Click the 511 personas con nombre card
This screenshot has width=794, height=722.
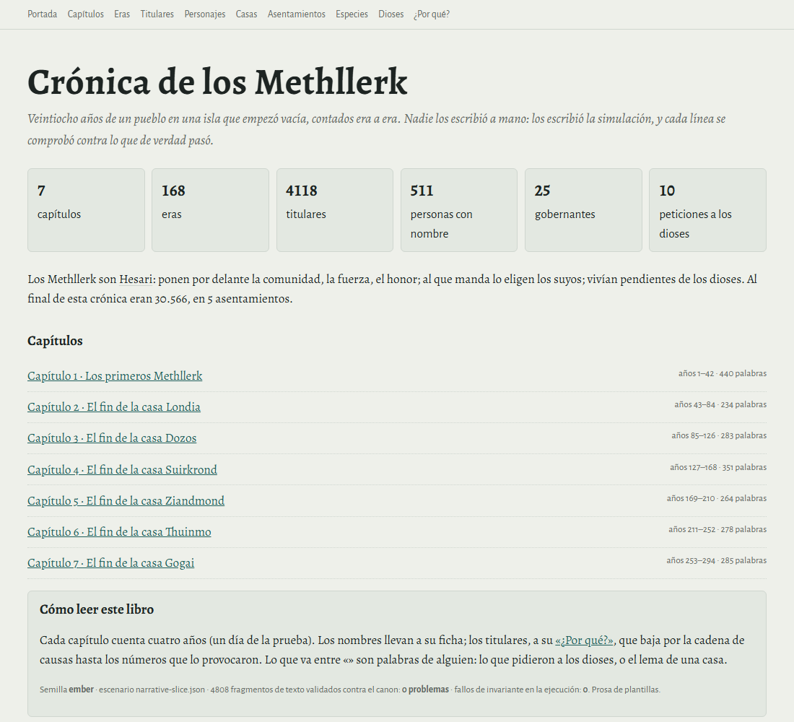pyautogui.click(x=459, y=210)
